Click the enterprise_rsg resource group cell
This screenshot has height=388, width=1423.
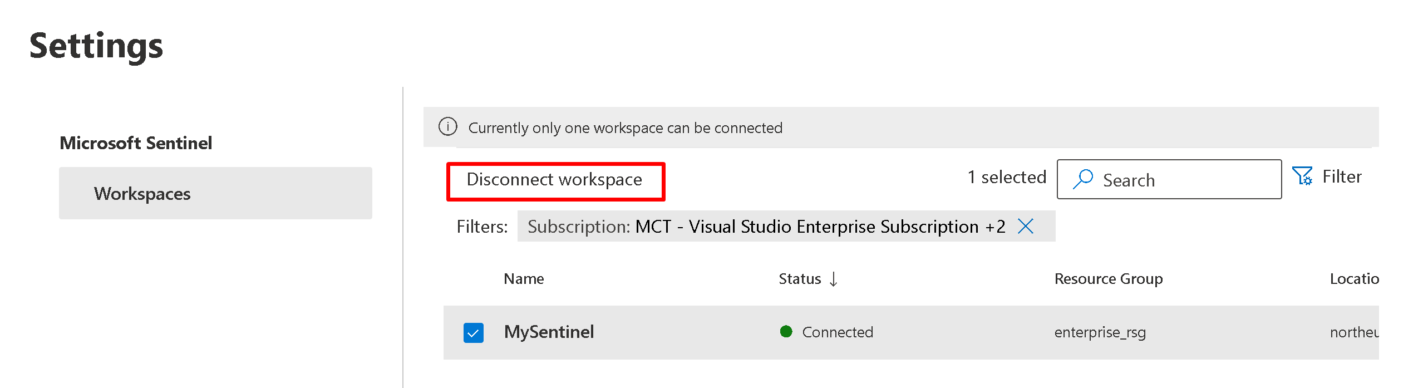(1100, 332)
